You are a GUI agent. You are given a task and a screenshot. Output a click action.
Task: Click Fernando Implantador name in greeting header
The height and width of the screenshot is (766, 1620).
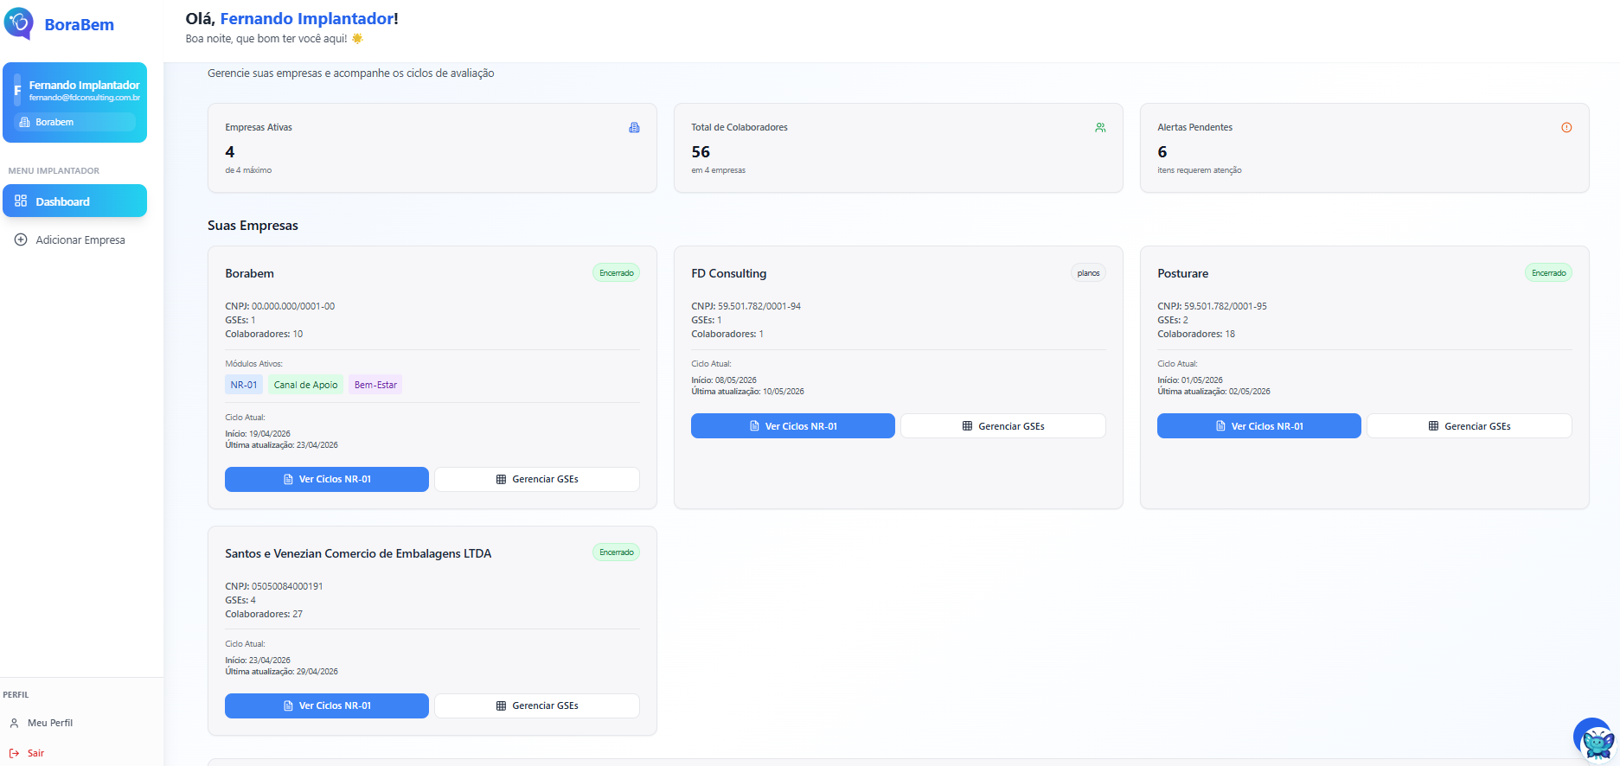(x=307, y=18)
